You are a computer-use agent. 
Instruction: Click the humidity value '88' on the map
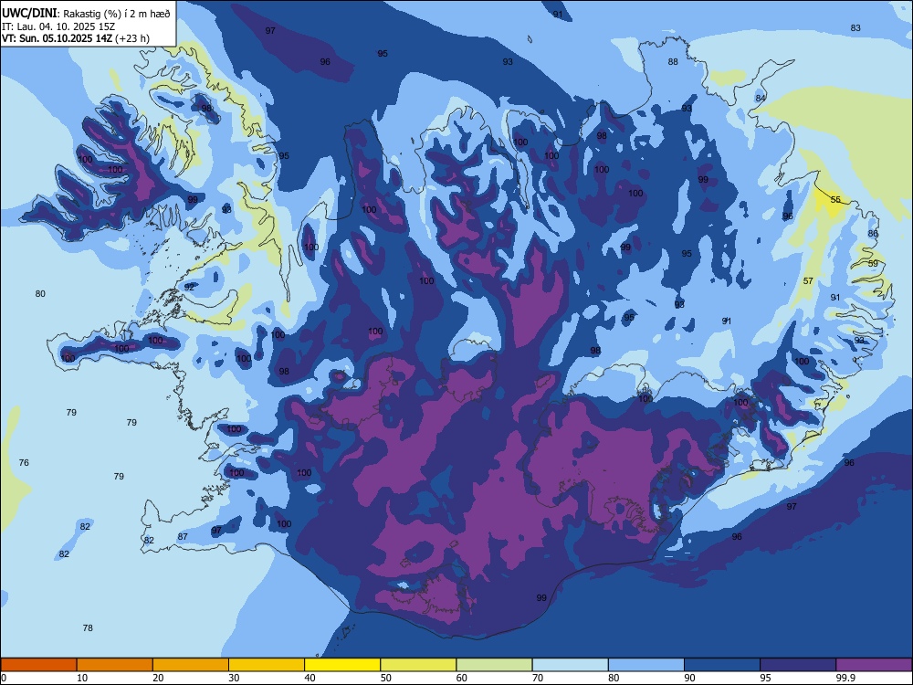click(x=673, y=62)
